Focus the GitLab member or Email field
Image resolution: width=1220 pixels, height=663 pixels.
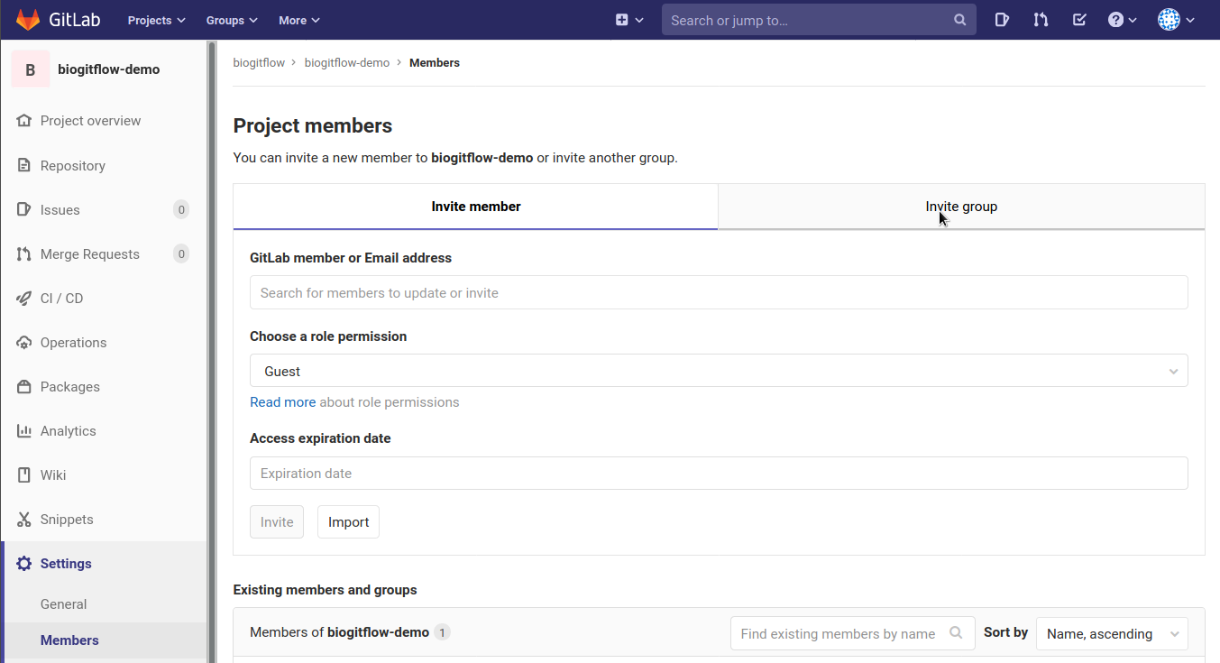tap(719, 292)
